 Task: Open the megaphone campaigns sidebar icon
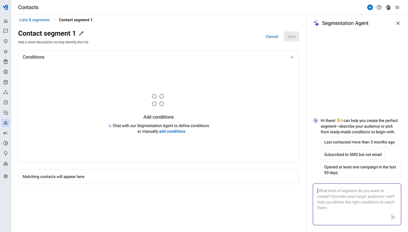point(5,133)
